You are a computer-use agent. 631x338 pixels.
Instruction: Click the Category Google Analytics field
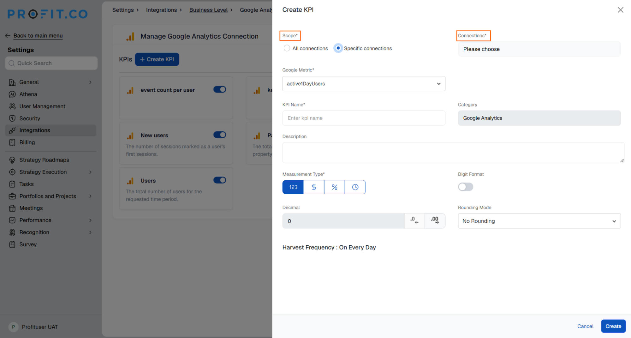pyautogui.click(x=539, y=118)
